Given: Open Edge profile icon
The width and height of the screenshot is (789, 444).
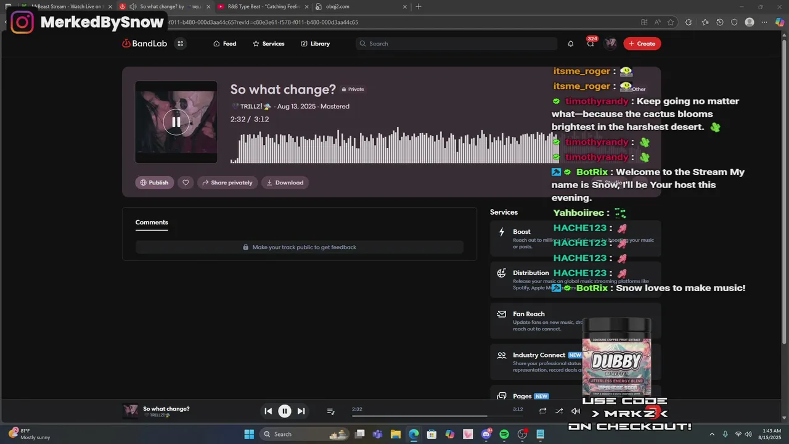Looking at the screenshot, I should pos(750,22).
